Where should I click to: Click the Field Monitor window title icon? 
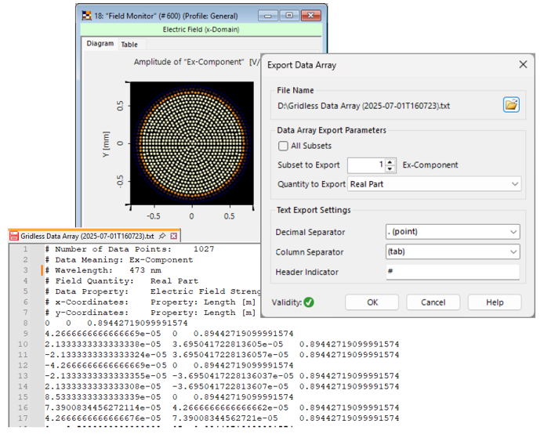[x=87, y=15]
